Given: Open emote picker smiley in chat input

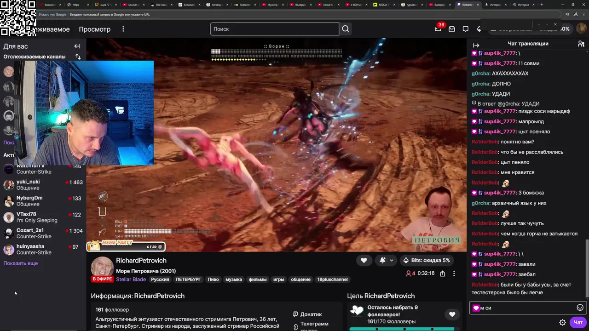Looking at the screenshot, I should [x=580, y=308].
